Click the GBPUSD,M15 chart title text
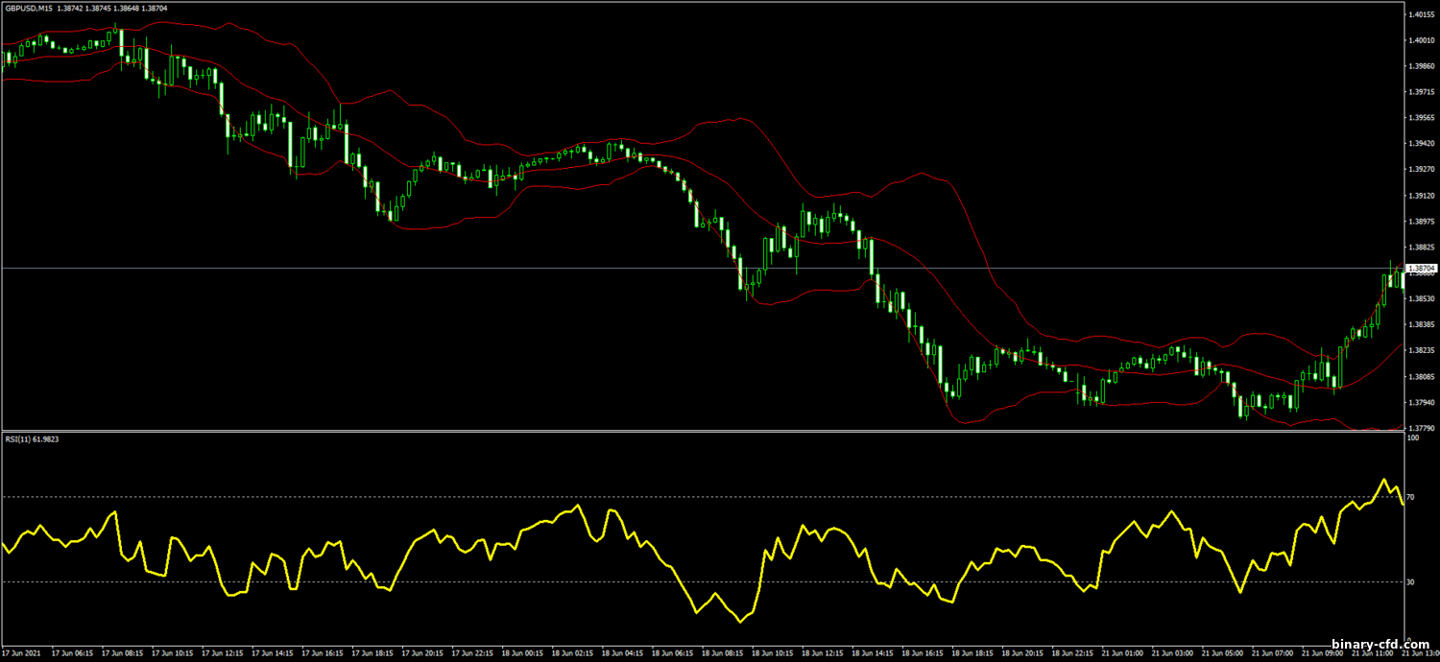This screenshot has height=662, width=1440. [27, 7]
